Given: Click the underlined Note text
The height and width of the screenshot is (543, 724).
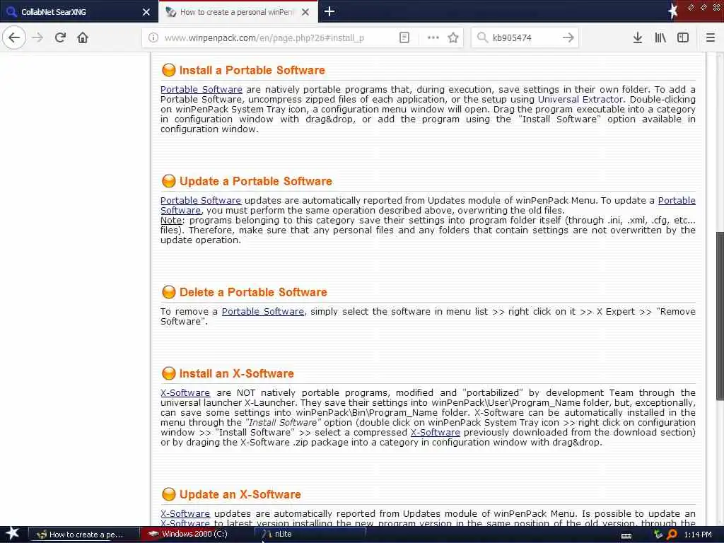Looking at the screenshot, I should pyautogui.click(x=171, y=221).
